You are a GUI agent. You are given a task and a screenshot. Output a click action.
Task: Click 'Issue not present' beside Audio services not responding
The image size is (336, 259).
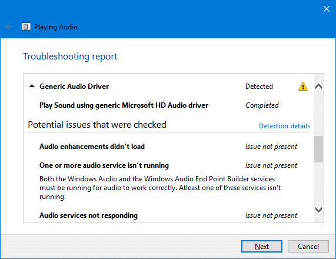pyautogui.click(x=271, y=215)
